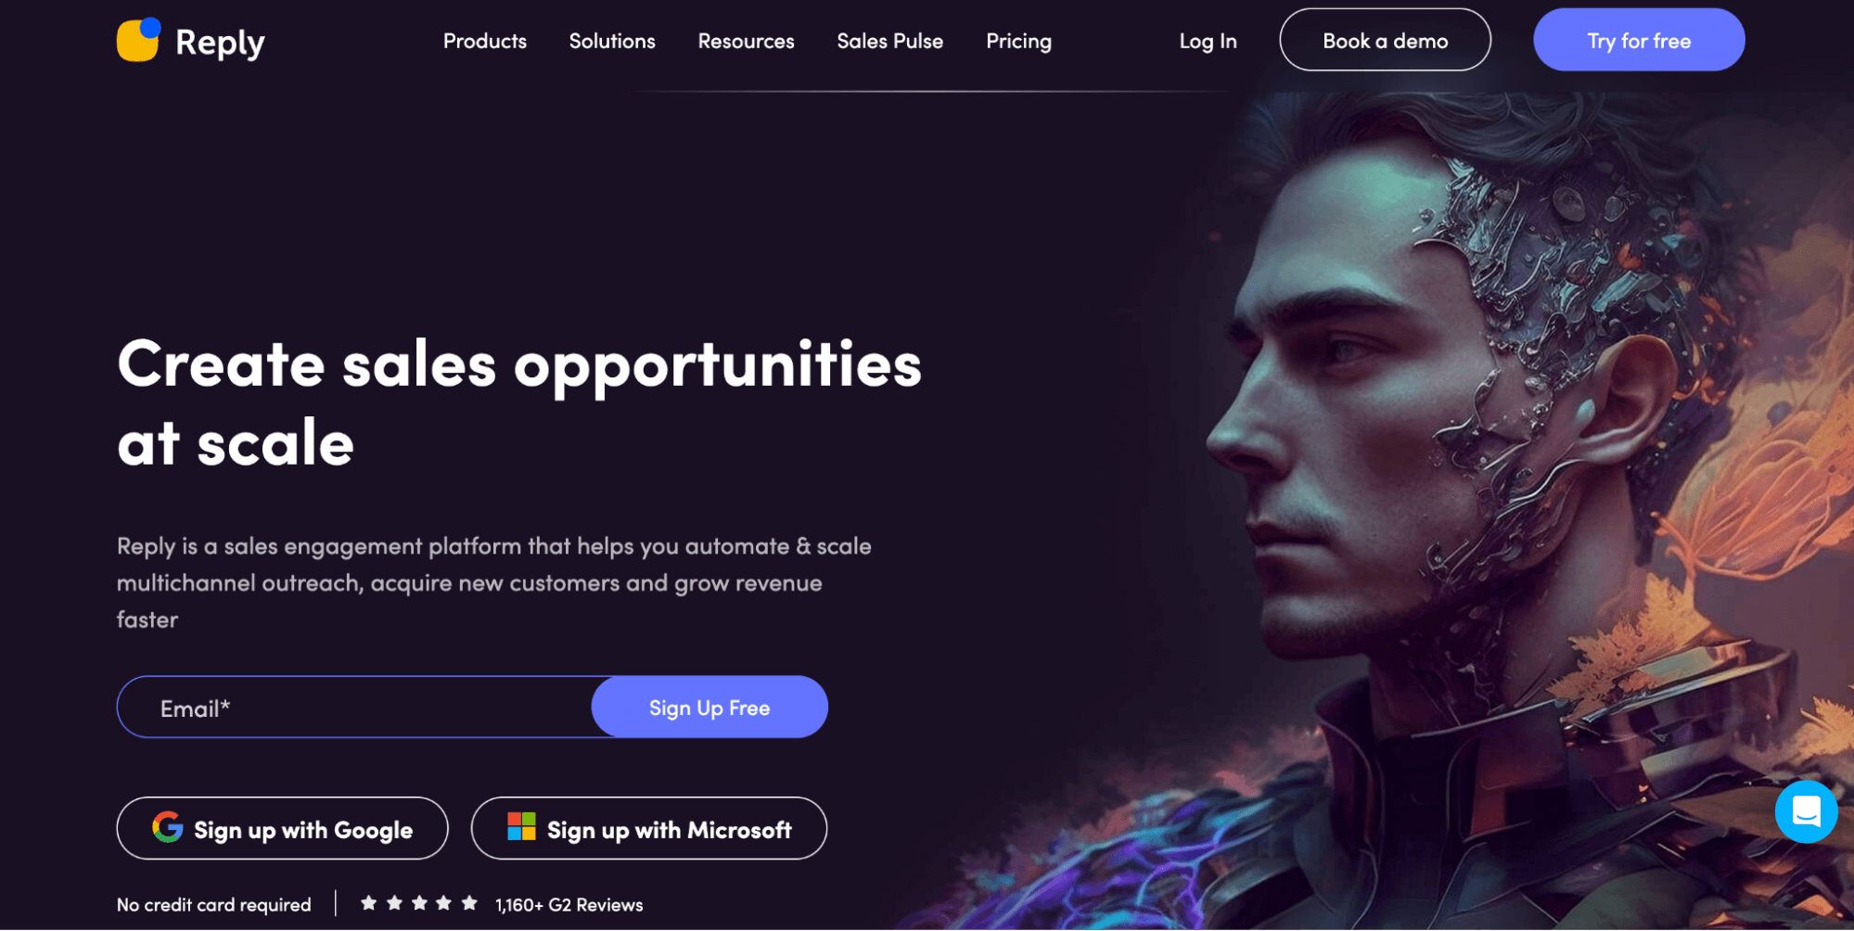This screenshot has width=1854, height=931.
Task: Click the fifth G2 rating star
Action: tap(469, 903)
